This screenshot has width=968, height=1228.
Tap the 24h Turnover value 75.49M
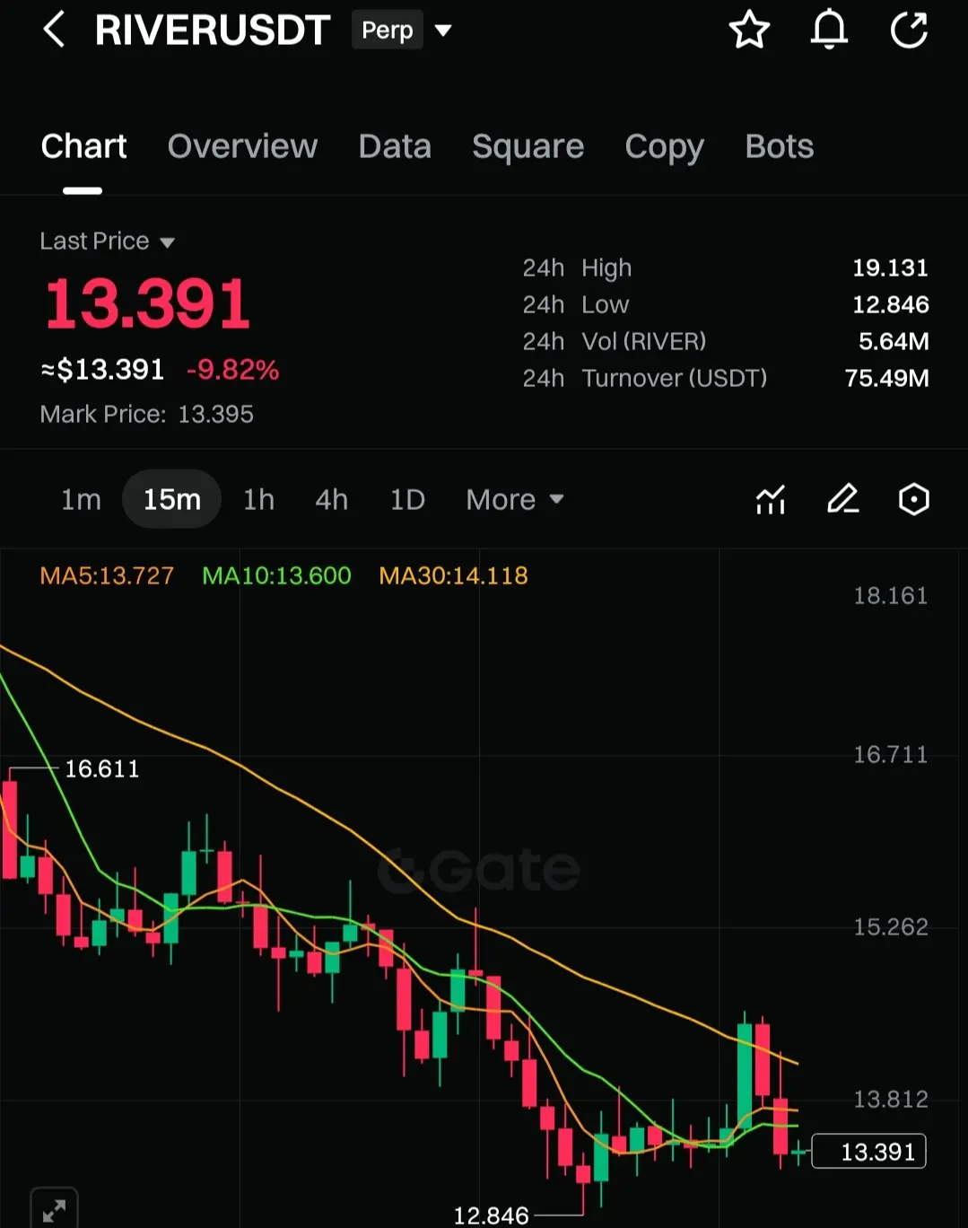tap(886, 378)
